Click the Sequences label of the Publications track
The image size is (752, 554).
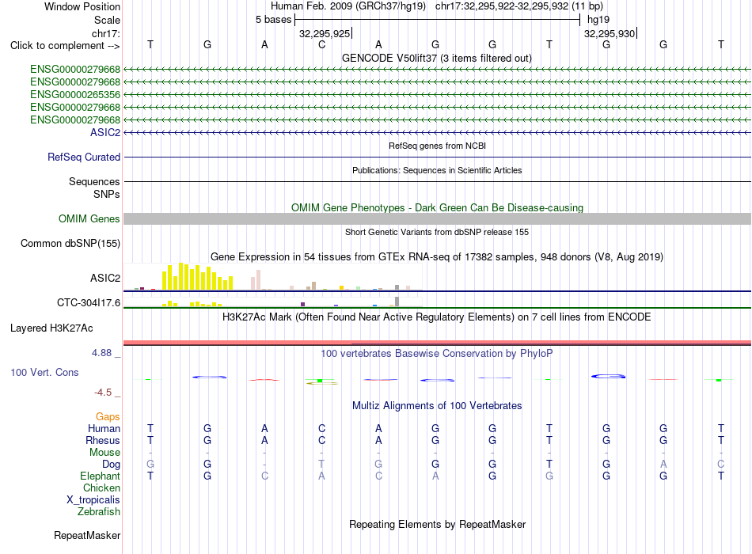pyautogui.click(x=94, y=181)
